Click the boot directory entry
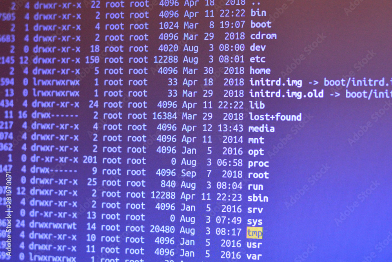Viewport: 392px width, 262px height. [261, 24]
